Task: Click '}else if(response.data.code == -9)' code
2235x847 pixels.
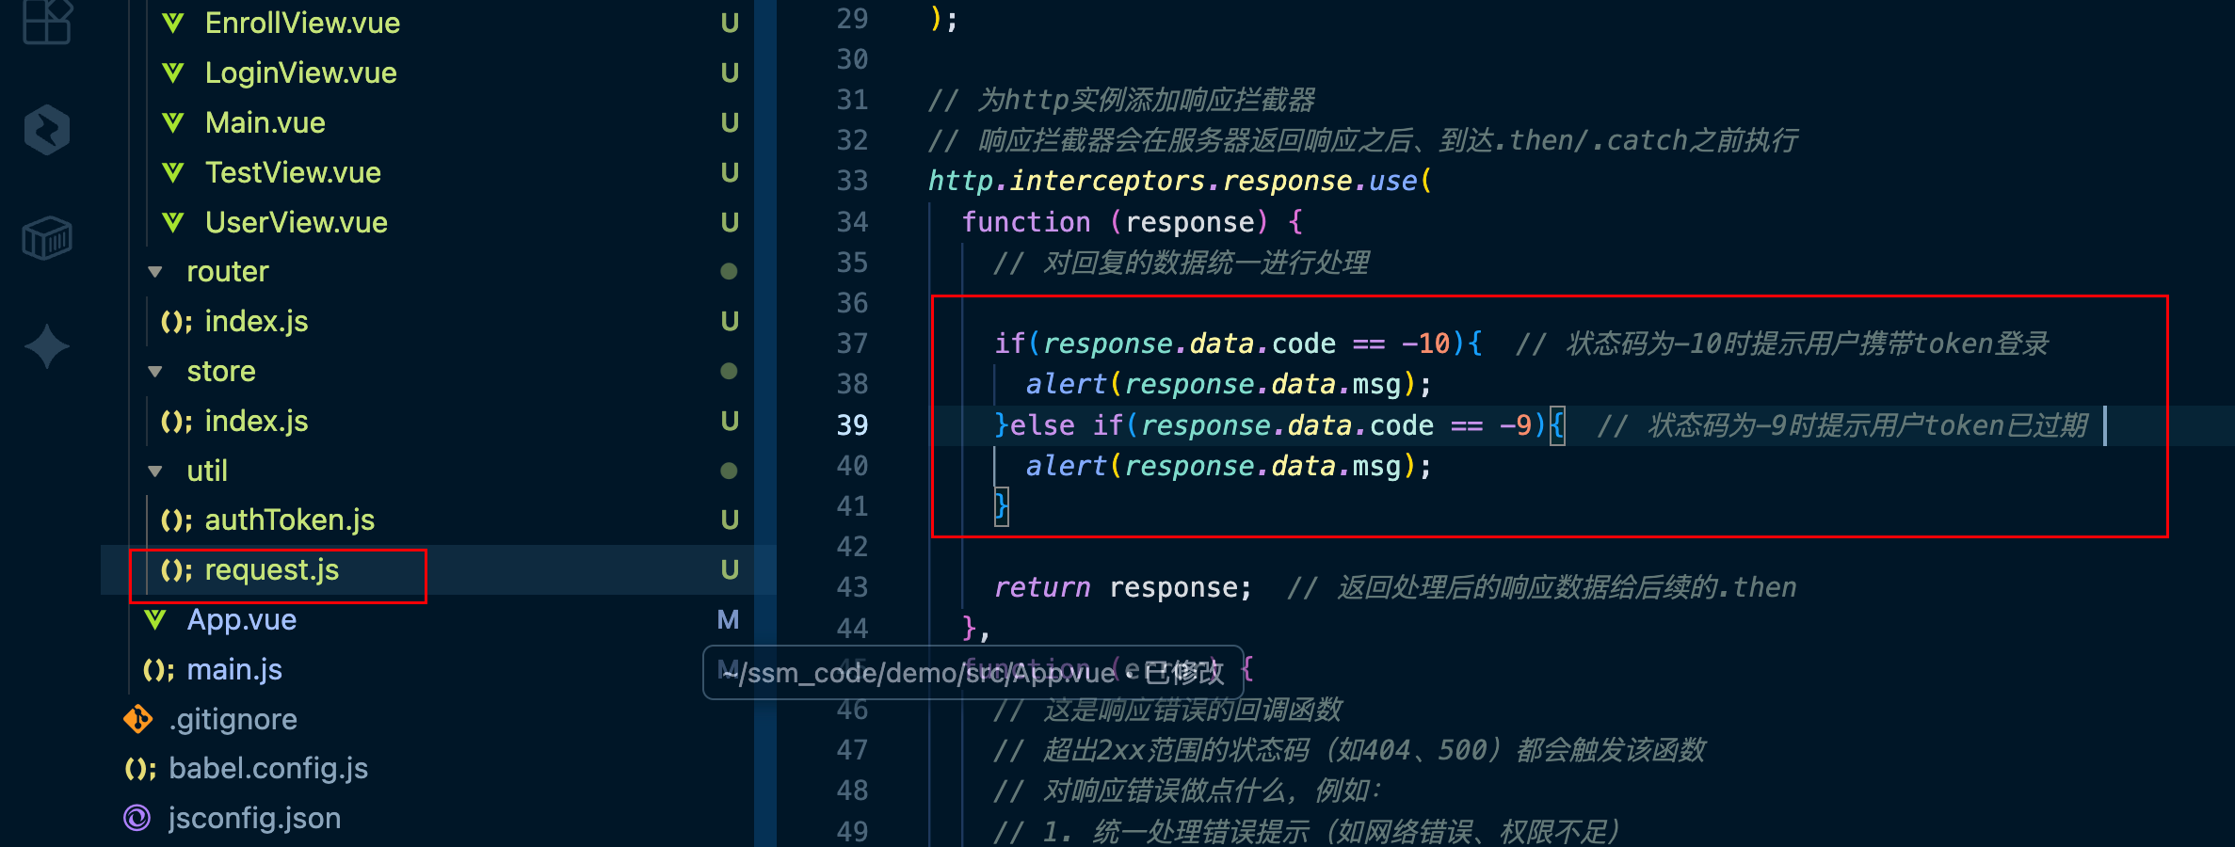Action: (x=1271, y=425)
